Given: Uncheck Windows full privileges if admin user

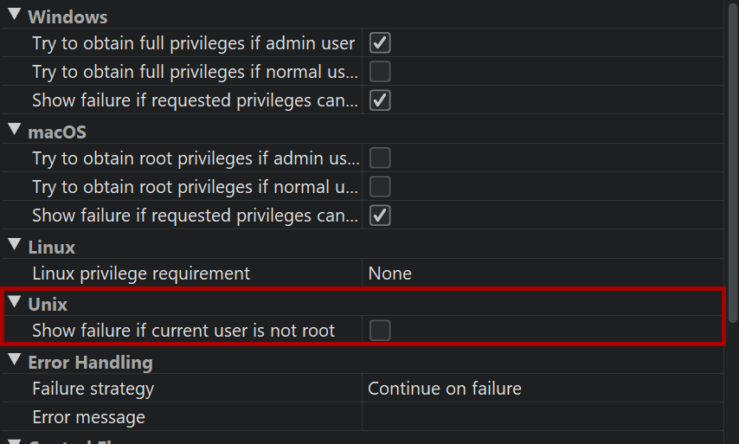Looking at the screenshot, I should pyautogui.click(x=380, y=43).
